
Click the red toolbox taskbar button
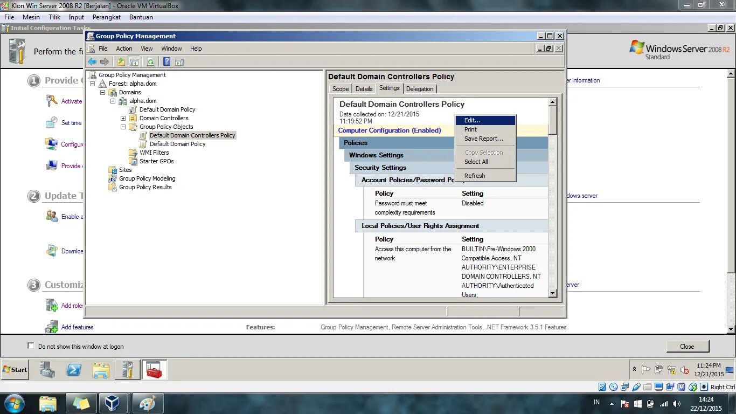point(155,370)
